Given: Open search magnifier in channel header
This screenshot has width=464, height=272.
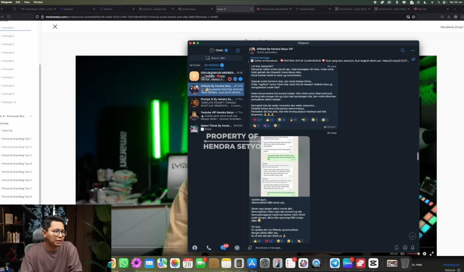Looking at the screenshot, I should pos(402,50).
